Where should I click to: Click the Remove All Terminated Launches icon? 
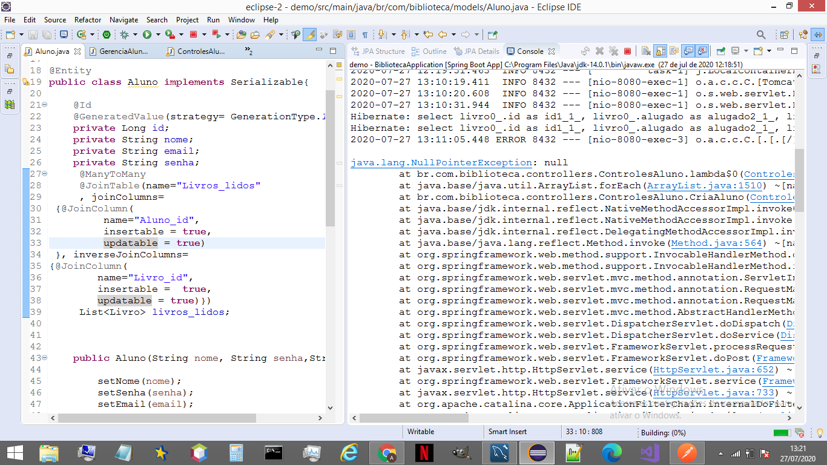pyautogui.click(x=613, y=51)
